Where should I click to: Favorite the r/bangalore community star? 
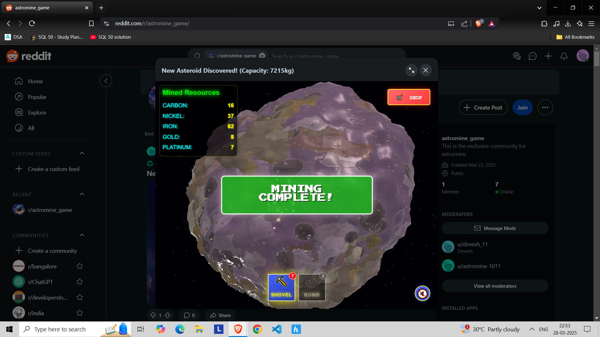pos(80,266)
